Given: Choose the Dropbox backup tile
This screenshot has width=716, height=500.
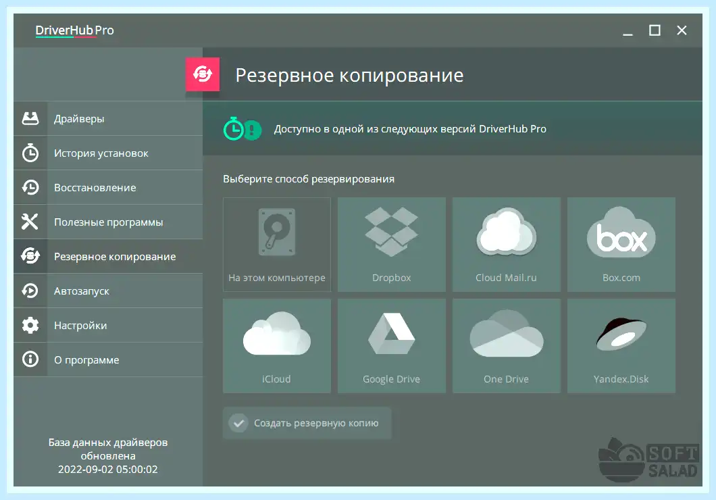Looking at the screenshot, I should point(391,245).
